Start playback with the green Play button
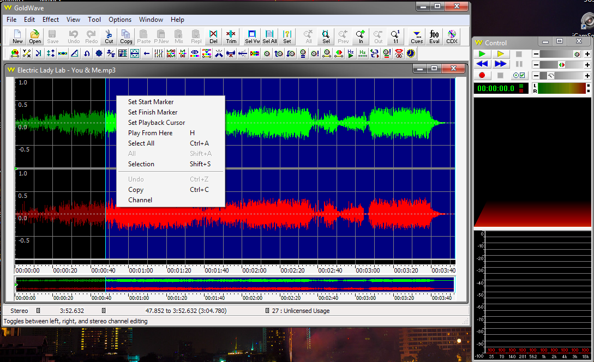The height and width of the screenshot is (362, 594). (482, 54)
